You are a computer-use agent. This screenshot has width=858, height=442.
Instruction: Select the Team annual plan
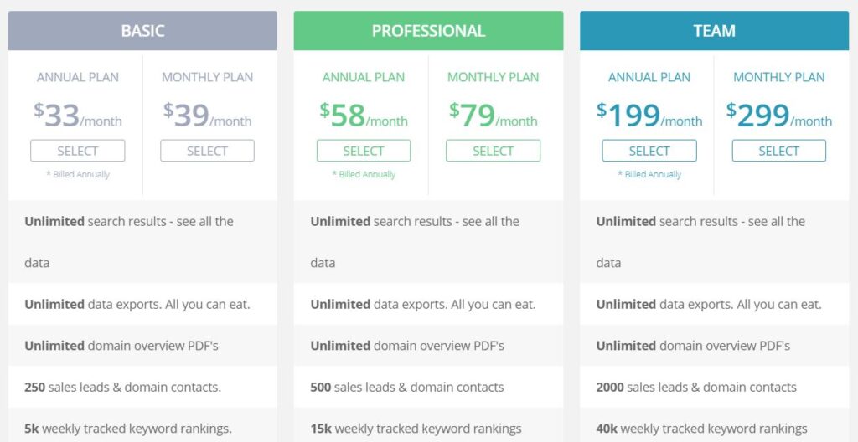click(649, 151)
